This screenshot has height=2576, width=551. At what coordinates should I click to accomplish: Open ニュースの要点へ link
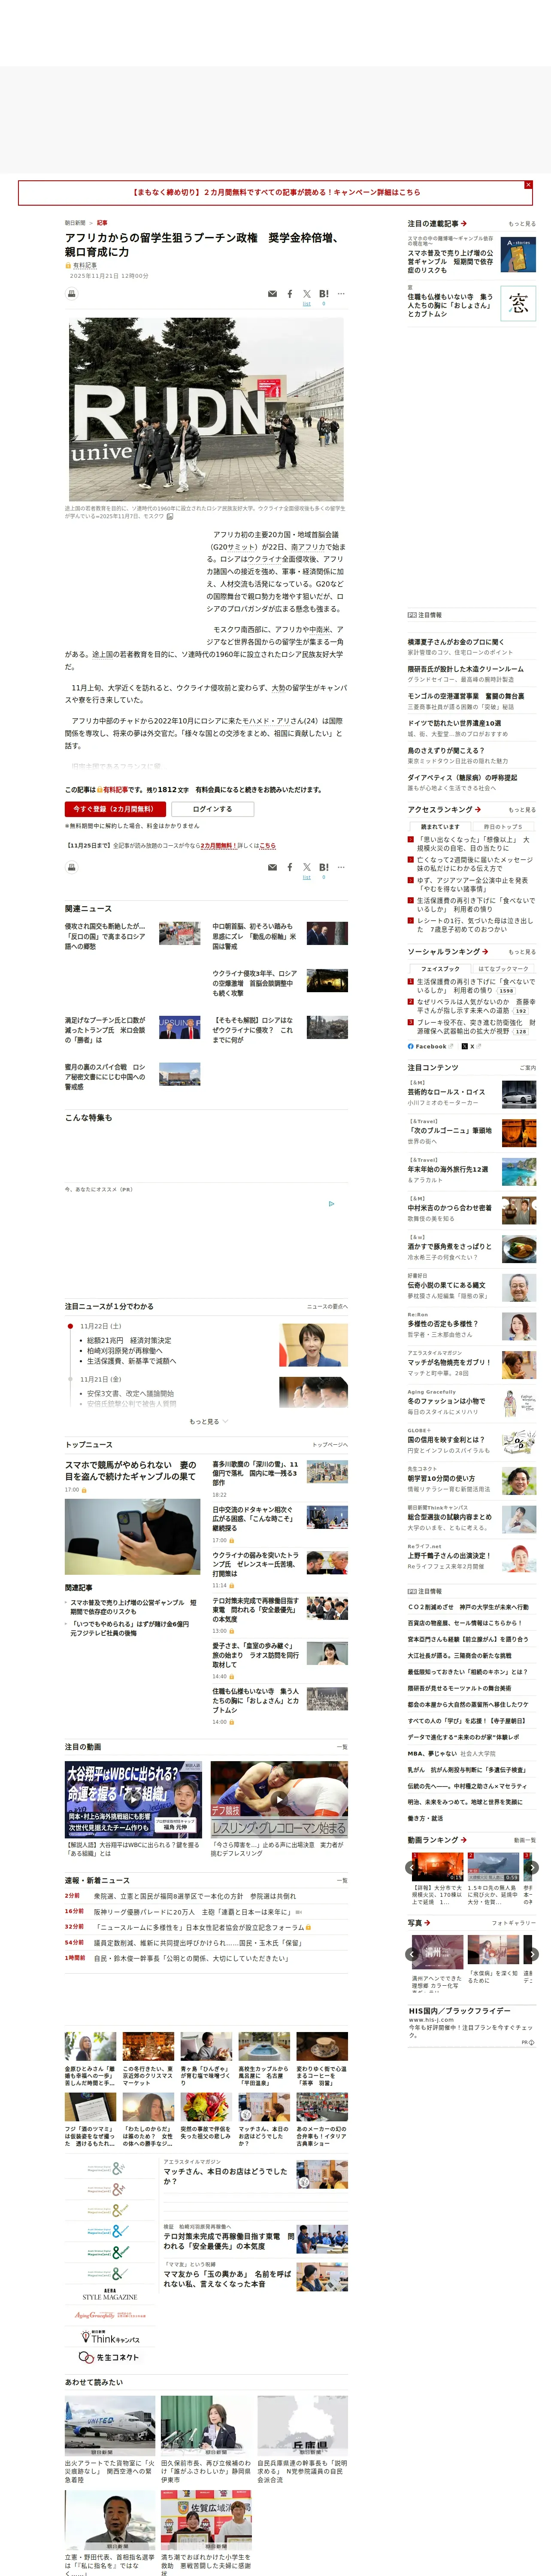pyautogui.click(x=327, y=1307)
